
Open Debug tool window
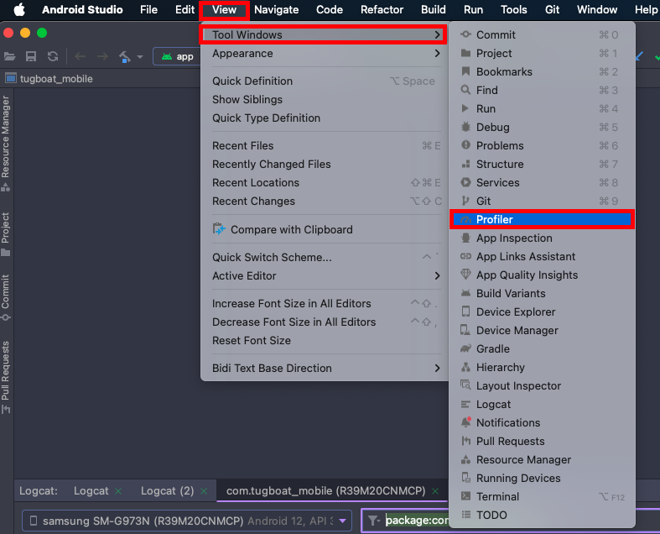click(542, 128)
